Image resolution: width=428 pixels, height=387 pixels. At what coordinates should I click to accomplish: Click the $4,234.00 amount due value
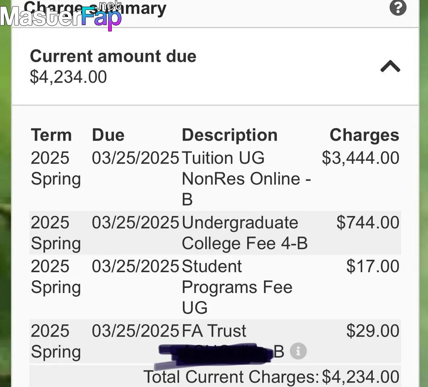pyautogui.click(x=68, y=77)
